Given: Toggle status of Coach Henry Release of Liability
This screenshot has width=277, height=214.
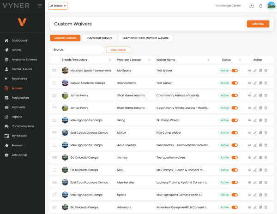Looking at the screenshot, I should point(235,95).
